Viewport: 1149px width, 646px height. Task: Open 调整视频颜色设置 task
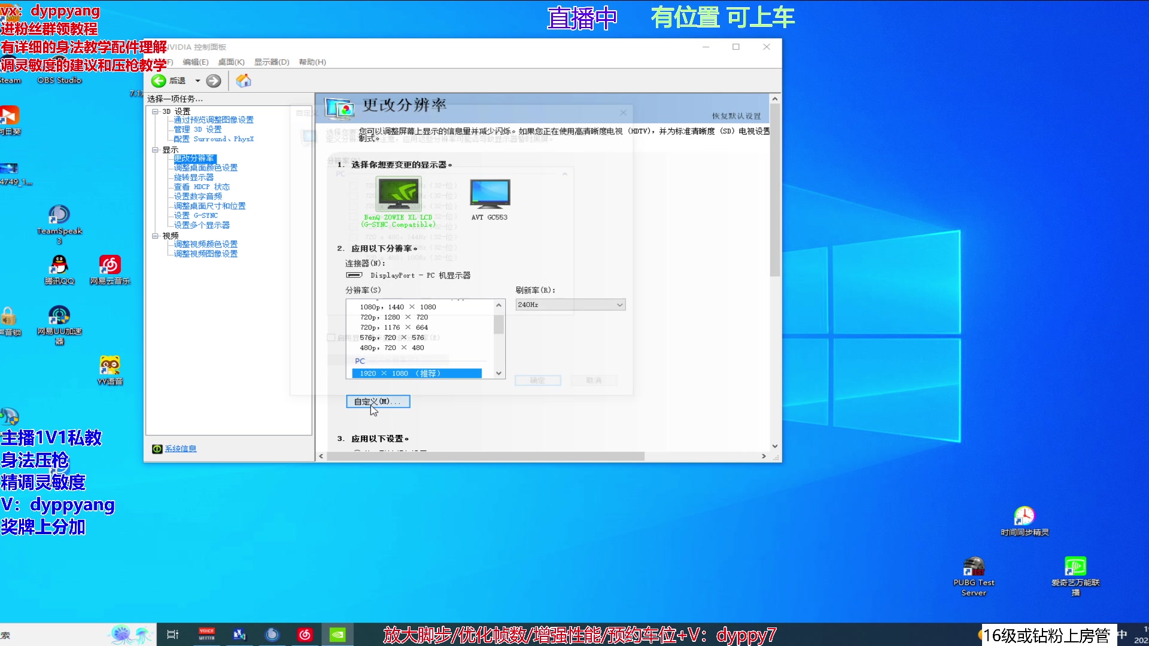pos(206,245)
